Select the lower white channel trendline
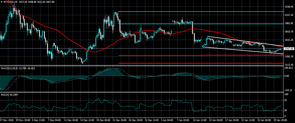This screenshot has width=295, height=123. [x=243, y=50]
